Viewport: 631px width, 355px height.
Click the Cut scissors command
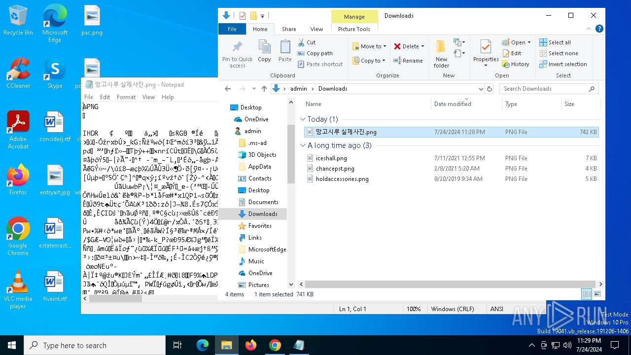[x=307, y=42]
